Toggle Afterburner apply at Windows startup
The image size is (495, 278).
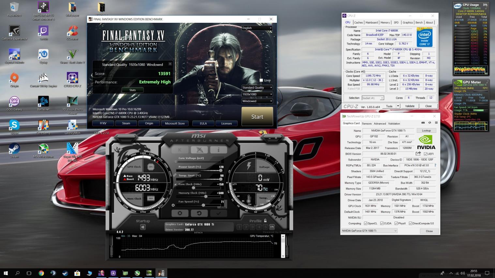click(143, 227)
